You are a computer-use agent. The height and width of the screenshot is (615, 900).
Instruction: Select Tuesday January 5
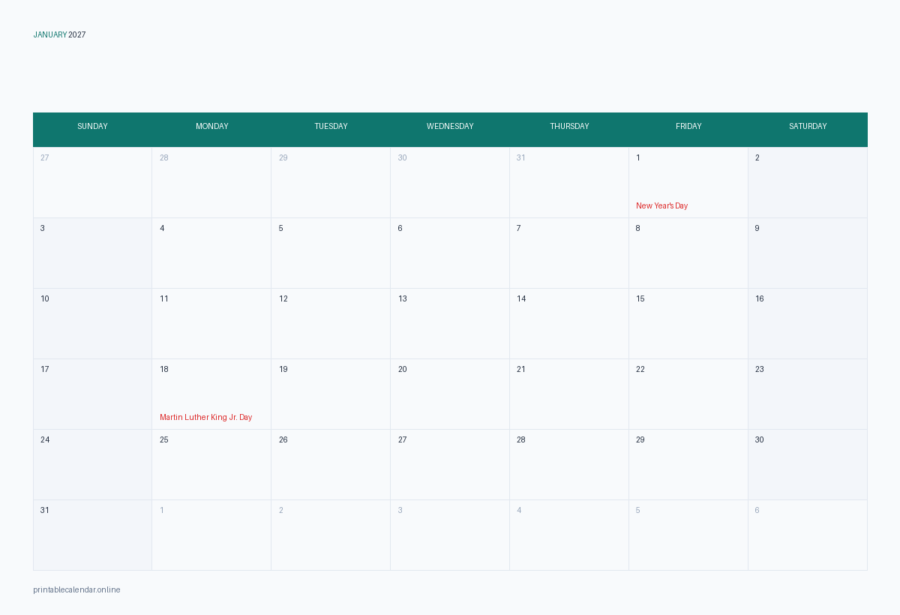click(x=281, y=229)
